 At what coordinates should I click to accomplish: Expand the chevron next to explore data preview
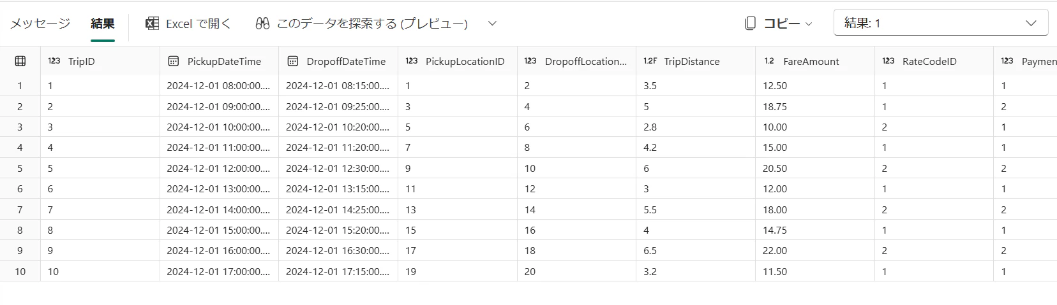click(x=492, y=24)
